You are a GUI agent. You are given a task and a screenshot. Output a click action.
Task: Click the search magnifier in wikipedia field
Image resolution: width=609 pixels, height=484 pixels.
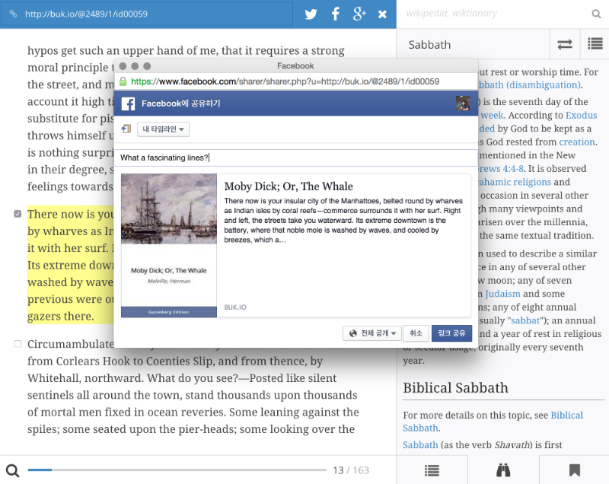[596, 14]
